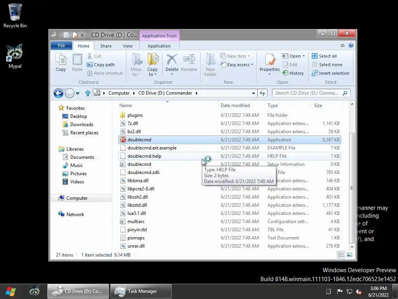
Task: Select Mypal desktop shortcut
Action: click(x=15, y=56)
